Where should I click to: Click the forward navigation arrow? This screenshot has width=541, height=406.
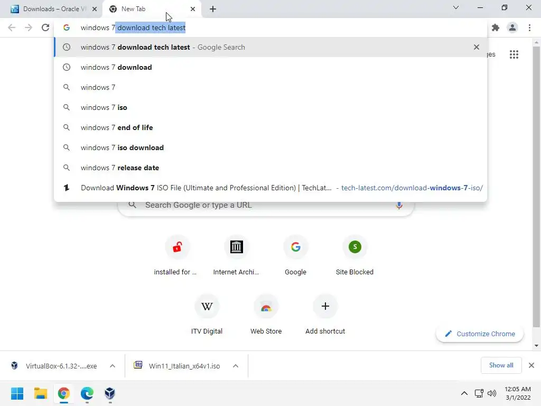pyautogui.click(x=29, y=27)
